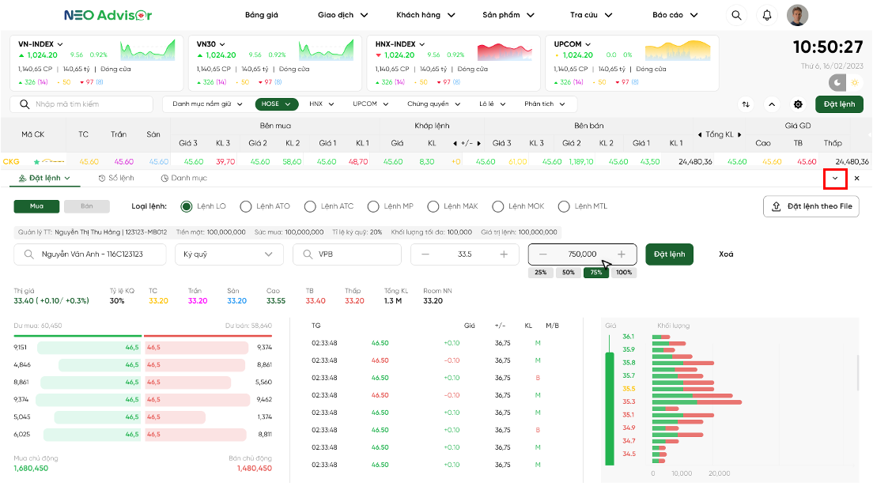Set quantity to 50% of buying power

coord(569,273)
